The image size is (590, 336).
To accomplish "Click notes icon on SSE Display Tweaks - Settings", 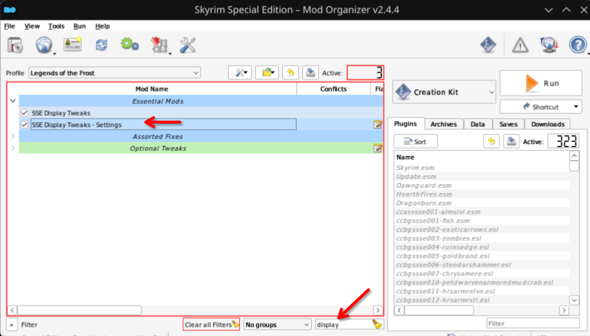I will (x=378, y=124).
